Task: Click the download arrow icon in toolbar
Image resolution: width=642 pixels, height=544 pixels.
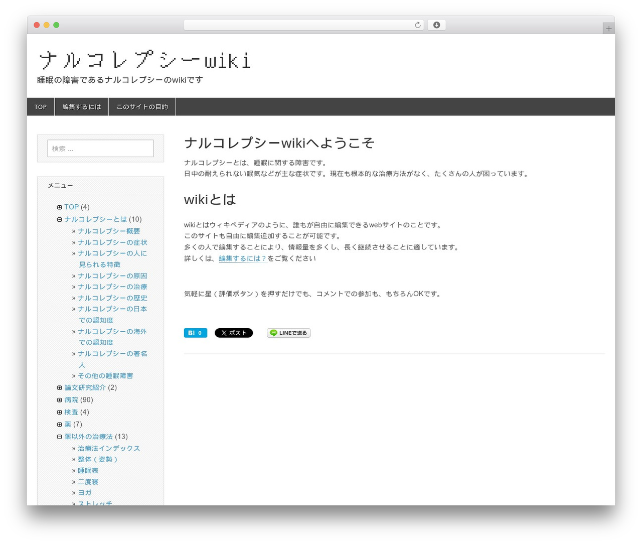Action: [x=436, y=25]
